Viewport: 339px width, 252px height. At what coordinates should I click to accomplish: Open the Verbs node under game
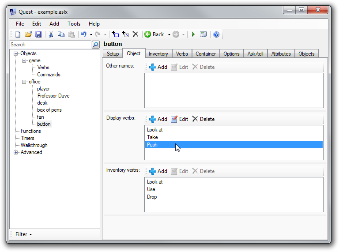[x=43, y=68]
